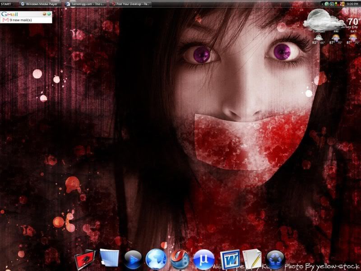Click the ZA ZoneAlarm tray icon

click(x=342, y=4)
